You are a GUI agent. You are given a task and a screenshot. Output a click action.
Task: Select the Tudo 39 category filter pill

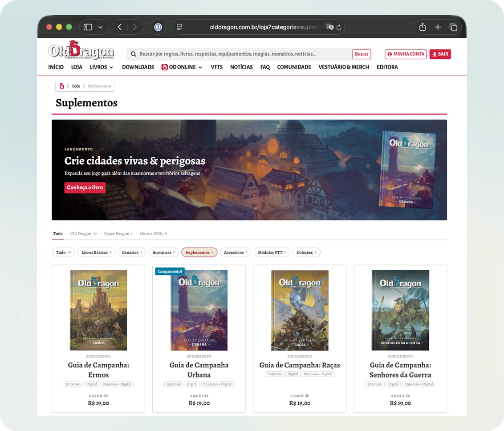coord(63,252)
